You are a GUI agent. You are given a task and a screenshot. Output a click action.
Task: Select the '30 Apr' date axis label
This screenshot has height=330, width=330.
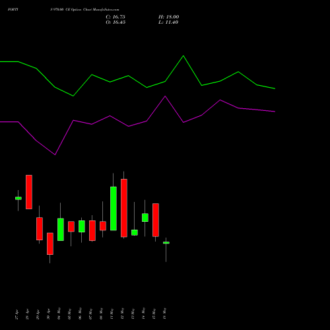(49, 315)
